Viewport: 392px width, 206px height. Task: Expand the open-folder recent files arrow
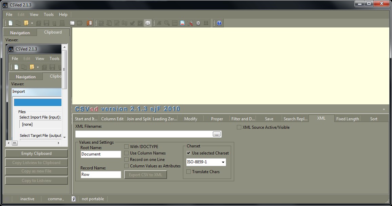click(32, 23)
